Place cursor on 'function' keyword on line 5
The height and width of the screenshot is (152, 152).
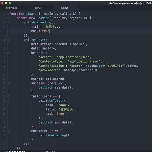[x=16, y=14]
